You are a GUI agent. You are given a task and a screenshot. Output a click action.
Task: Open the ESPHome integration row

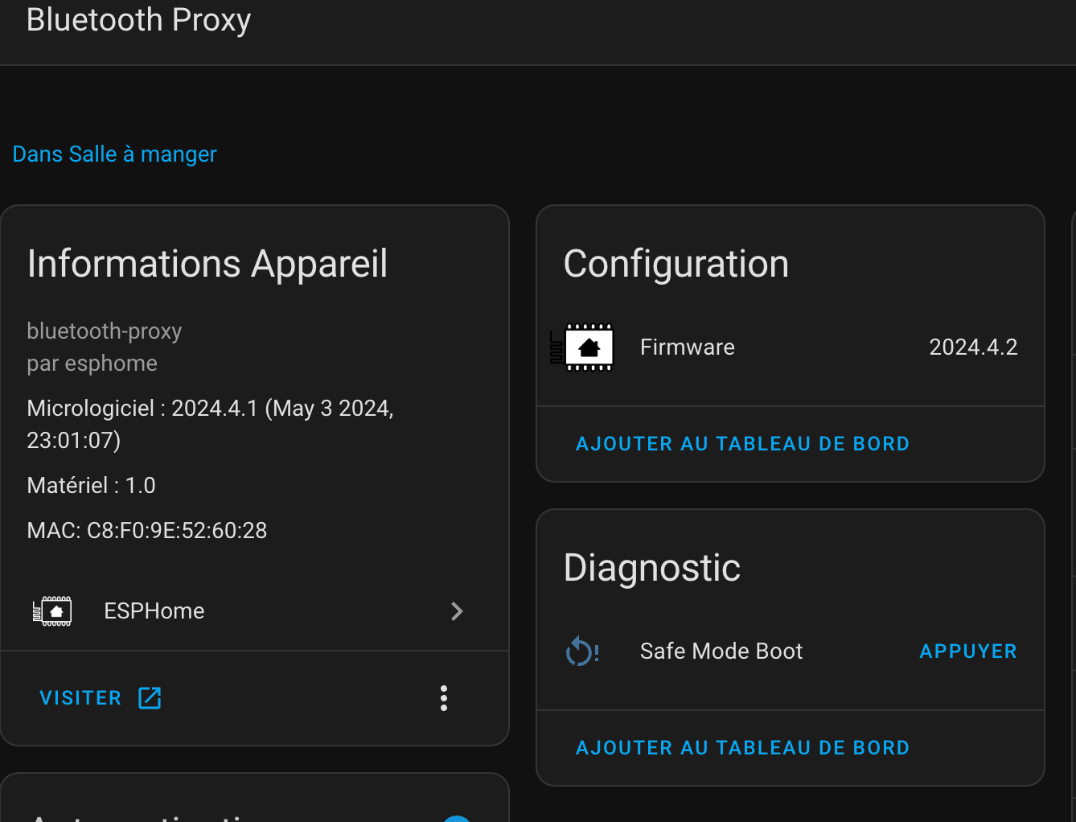pos(255,611)
